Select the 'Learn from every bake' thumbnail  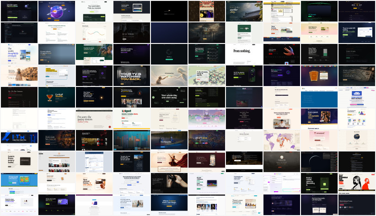coord(19,162)
